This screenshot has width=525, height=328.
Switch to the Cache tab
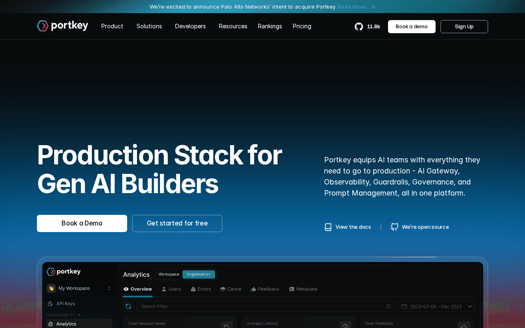[231, 289]
